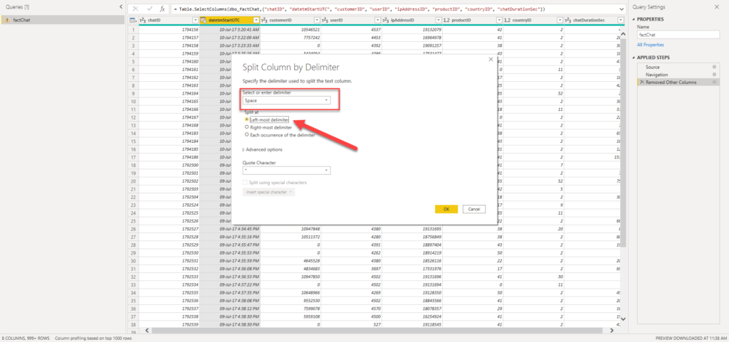Image resolution: width=729 pixels, height=342 pixels.
Task: Click the status text 8 COLUMNS, 999+ ROWS
Action: pyautogui.click(x=26, y=338)
